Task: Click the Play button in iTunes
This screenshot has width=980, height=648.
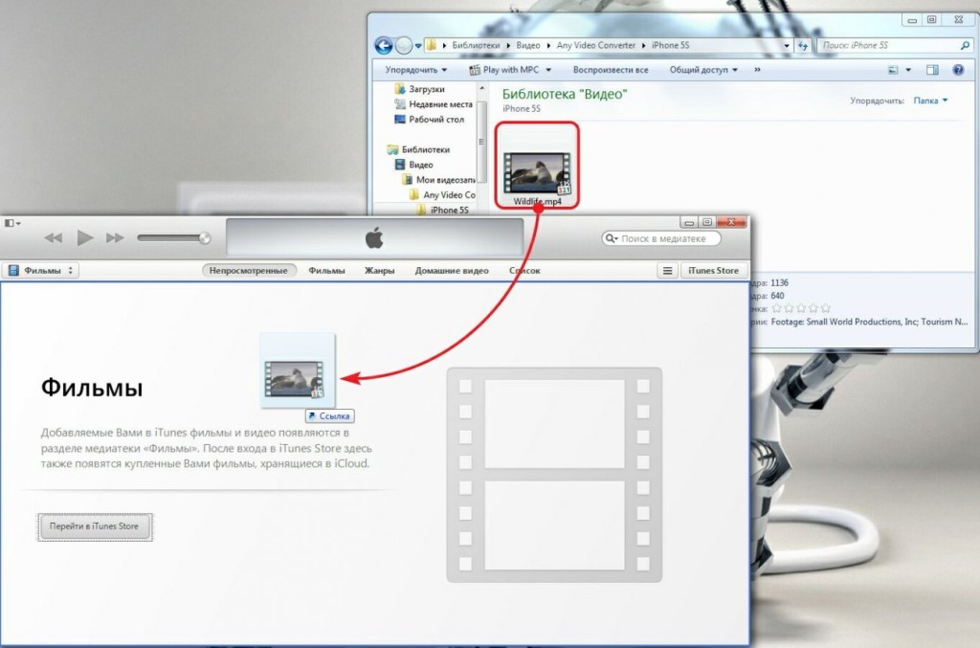Action: tap(84, 237)
